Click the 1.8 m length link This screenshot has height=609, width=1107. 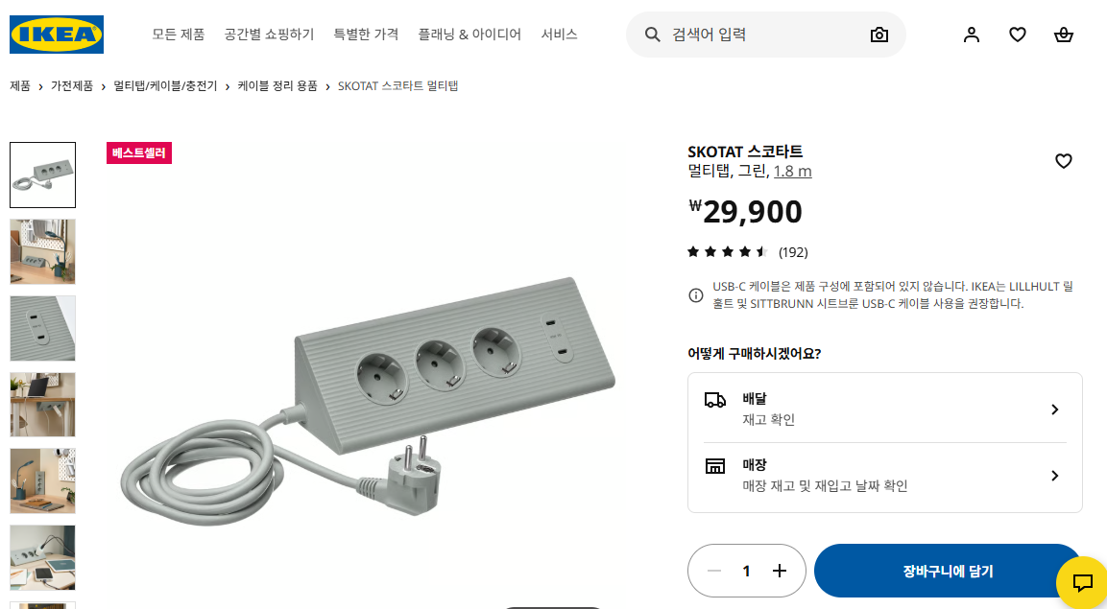coord(792,172)
